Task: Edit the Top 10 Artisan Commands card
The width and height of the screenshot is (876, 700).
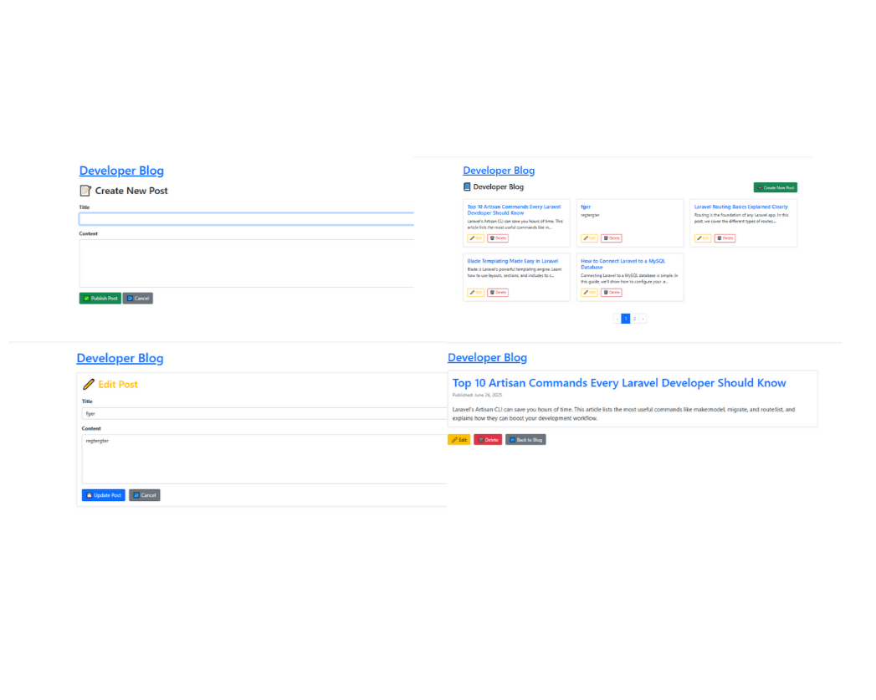Action: click(x=475, y=238)
